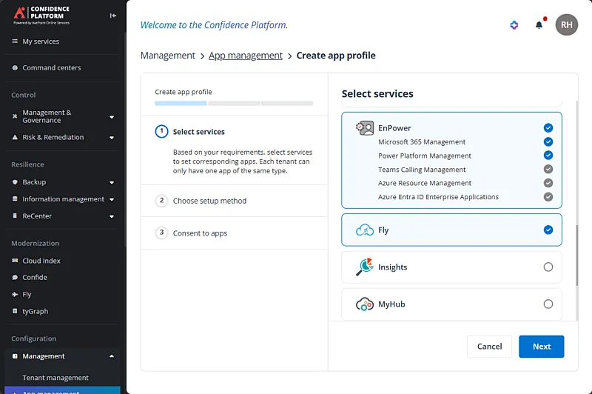Expand Risk & Remediation menu

click(x=112, y=138)
